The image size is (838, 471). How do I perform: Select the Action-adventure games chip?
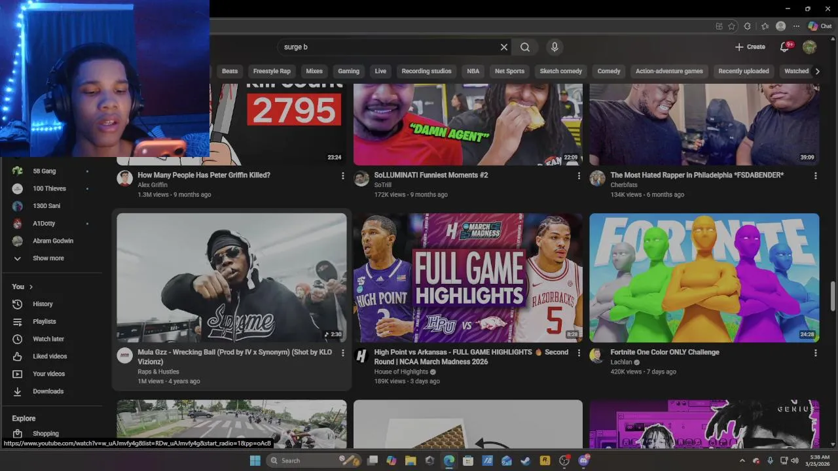[x=669, y=71]
